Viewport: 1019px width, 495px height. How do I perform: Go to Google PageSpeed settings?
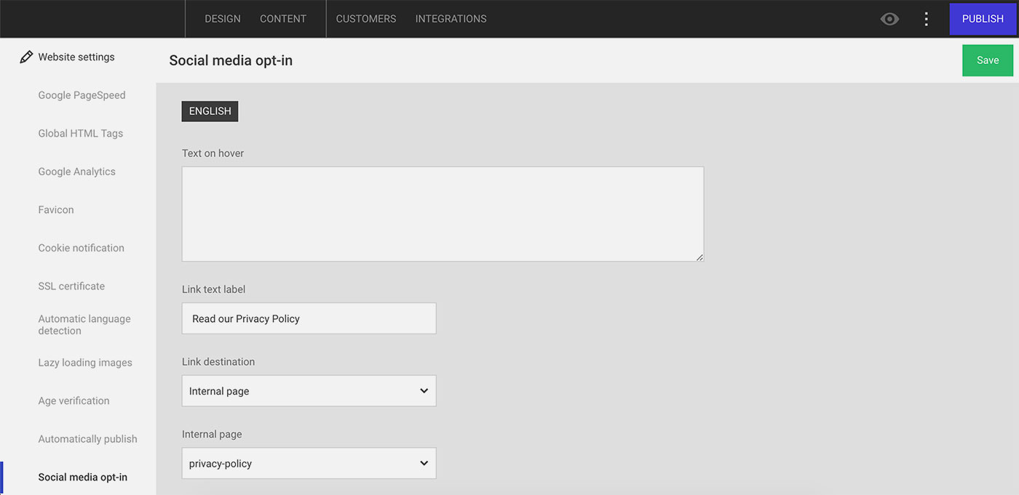tap(82, 95)
